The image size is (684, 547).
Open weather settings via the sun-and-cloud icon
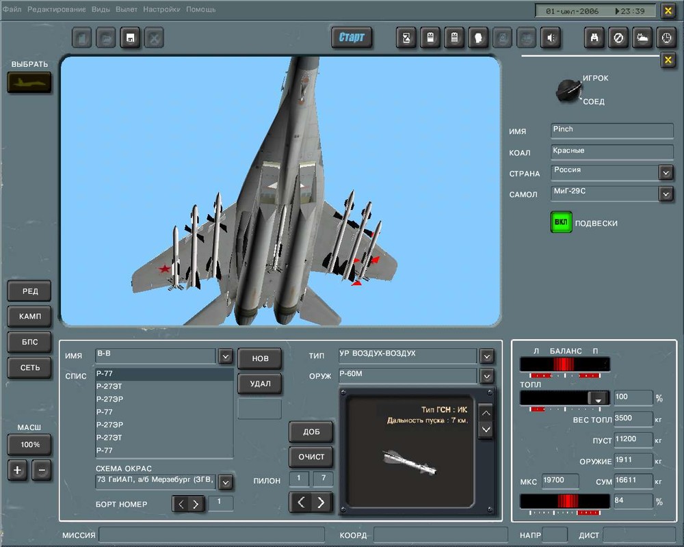642,38
